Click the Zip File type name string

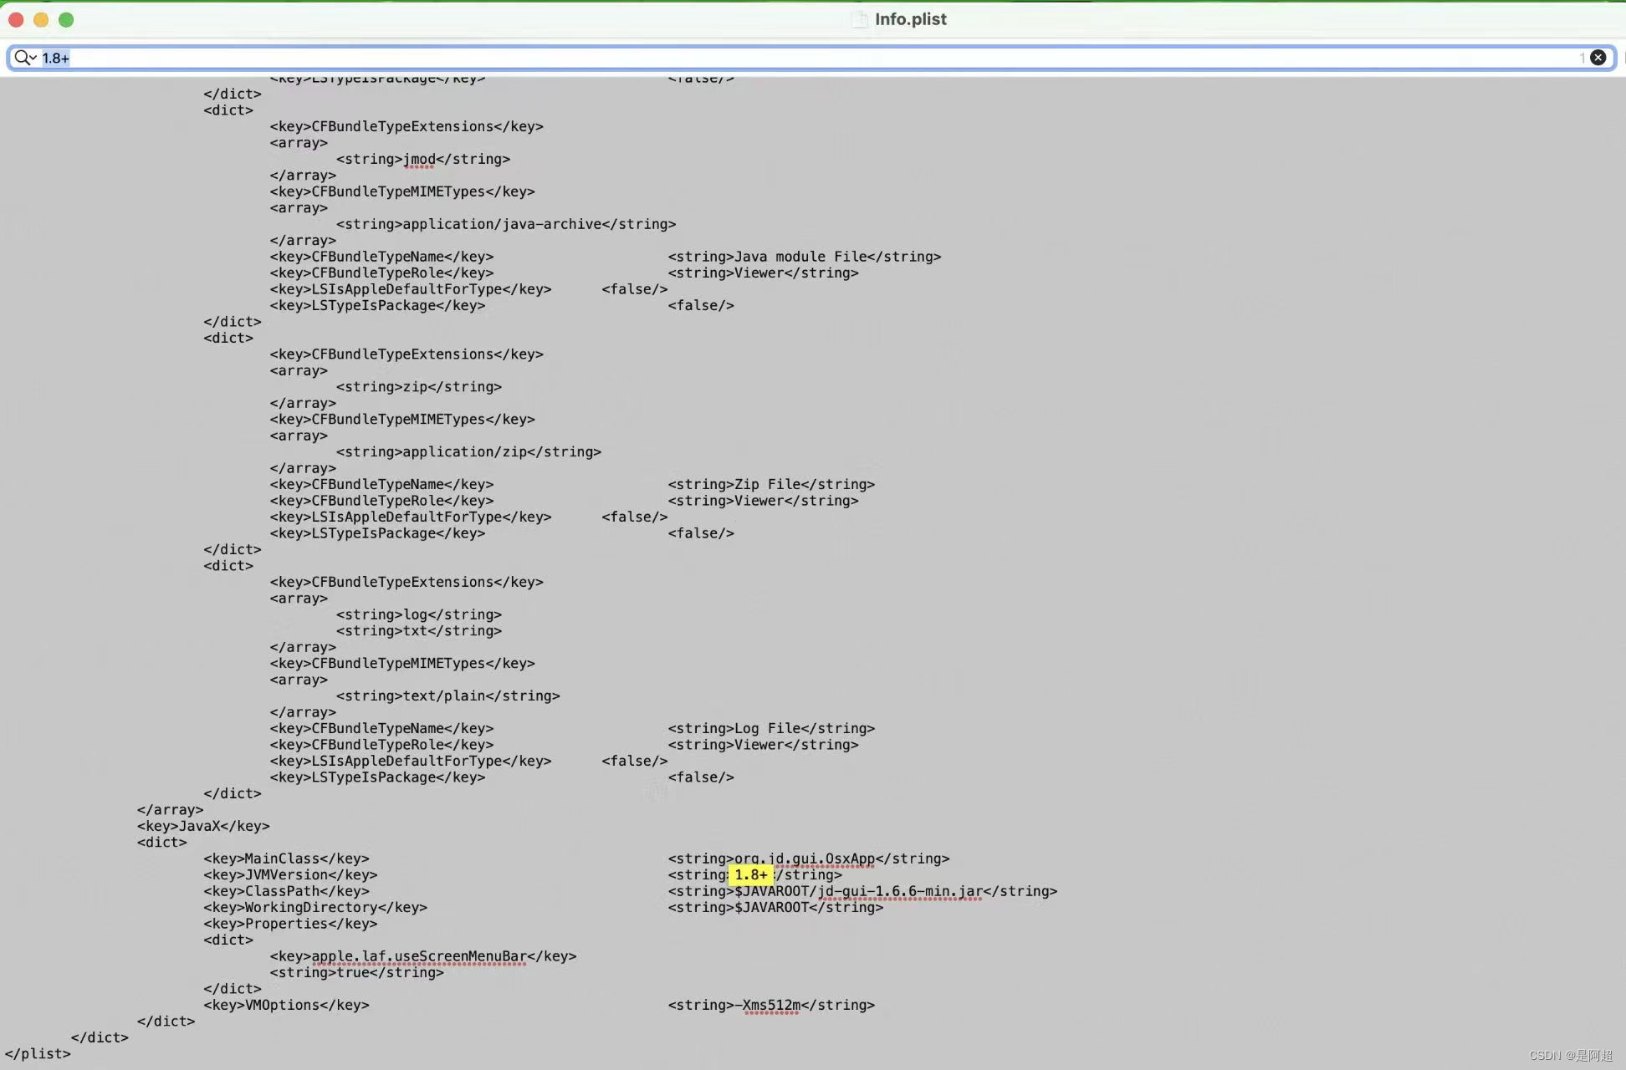pos(771,484)
